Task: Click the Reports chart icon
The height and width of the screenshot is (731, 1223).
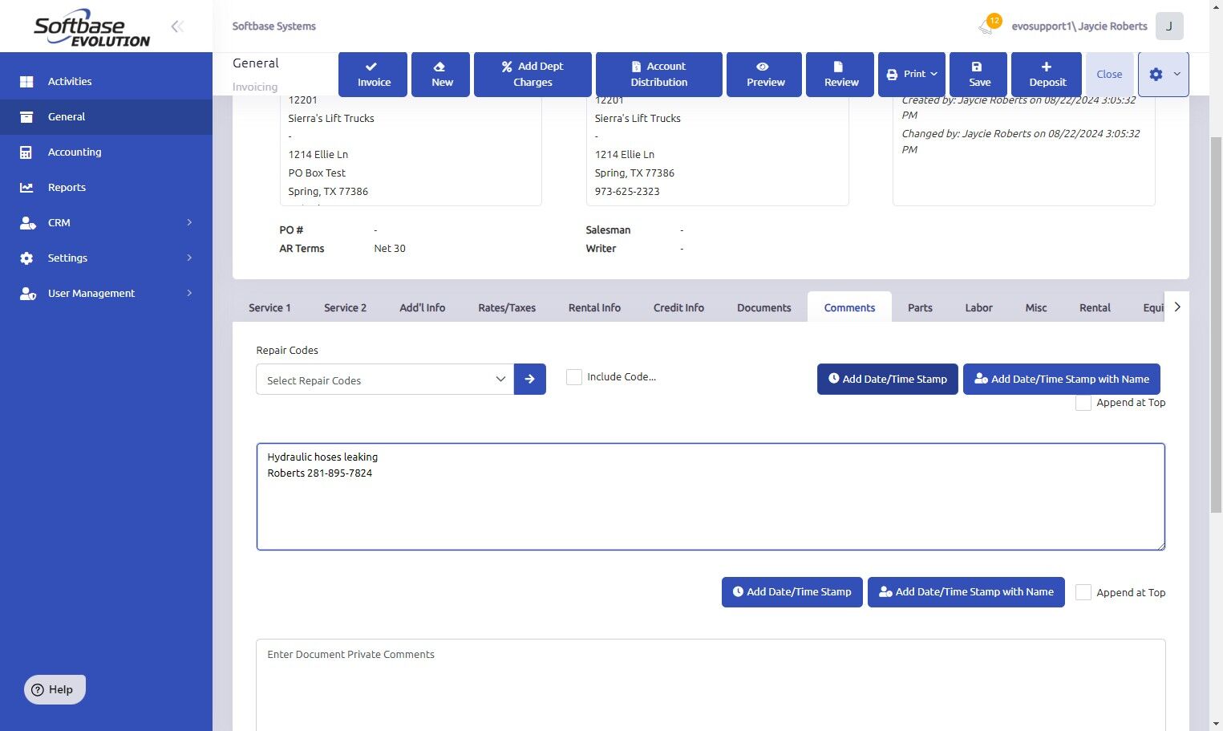Action: click(x=26, y=188)
